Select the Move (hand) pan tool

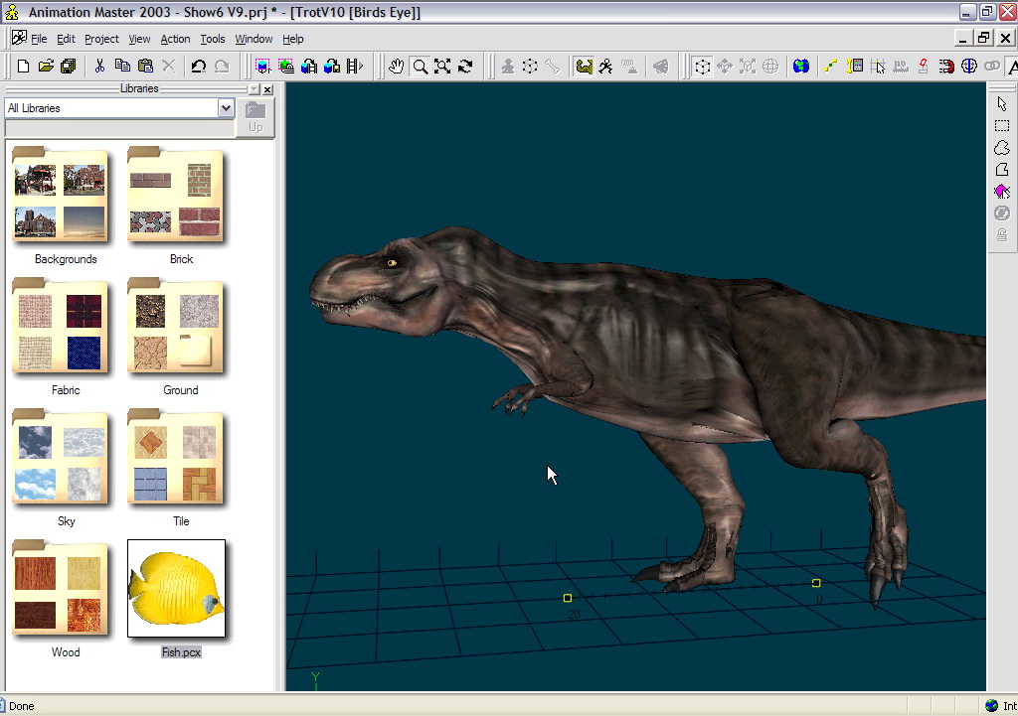(x=397, y=67)
